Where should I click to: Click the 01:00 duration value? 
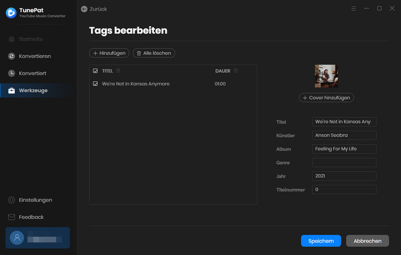click(x=220, y=83)
